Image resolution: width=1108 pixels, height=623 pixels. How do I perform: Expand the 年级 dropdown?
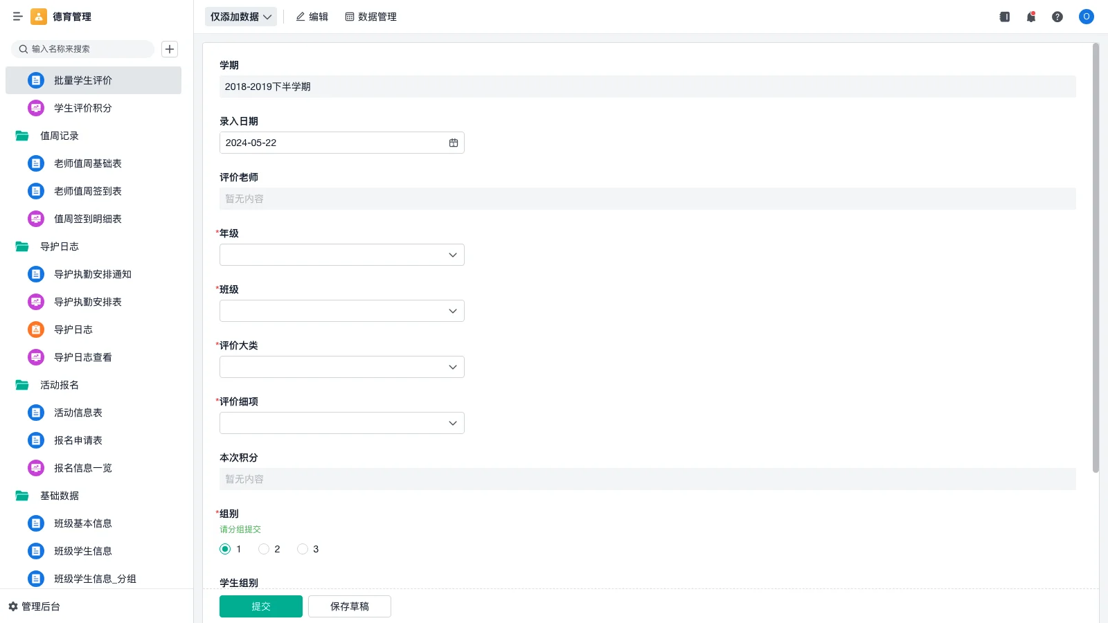pyautogui.click(x=341, y=255)
